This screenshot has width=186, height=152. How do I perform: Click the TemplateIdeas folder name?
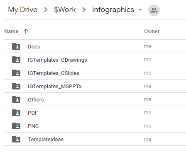(x=46, y=140)
